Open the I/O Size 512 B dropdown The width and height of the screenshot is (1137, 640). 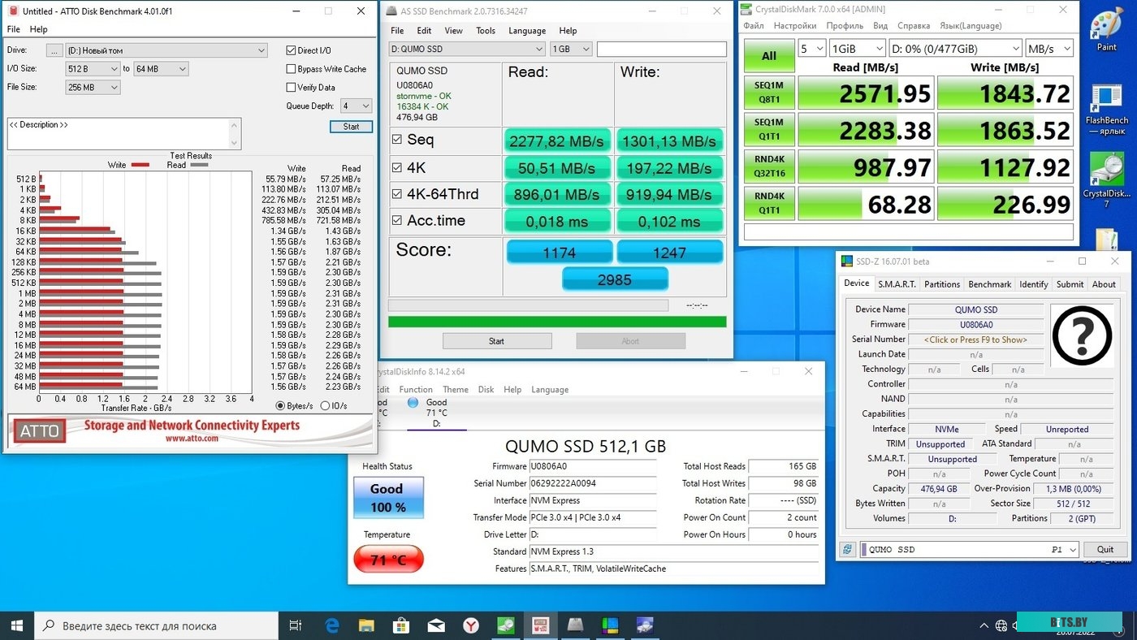point(93,69)
